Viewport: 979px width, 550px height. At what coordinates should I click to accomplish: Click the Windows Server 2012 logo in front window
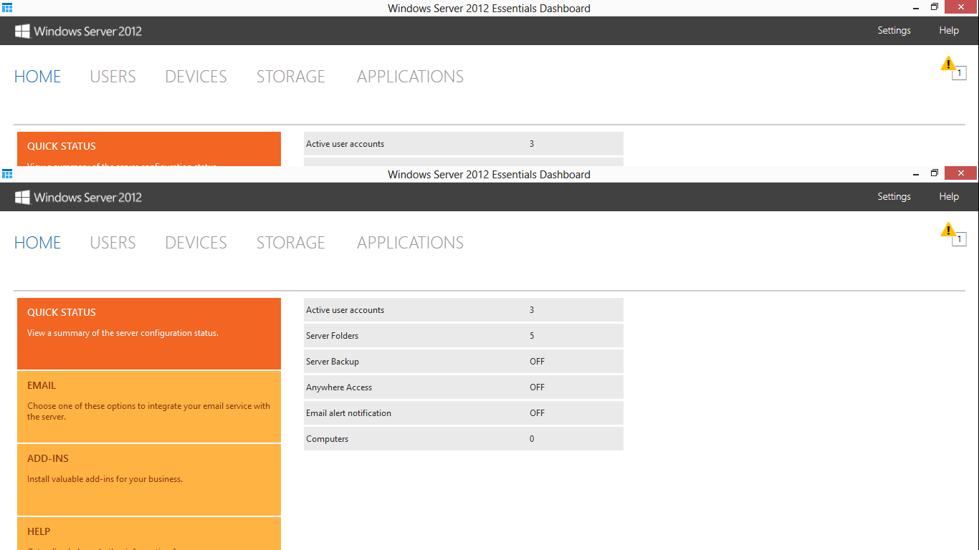(78, 197)
